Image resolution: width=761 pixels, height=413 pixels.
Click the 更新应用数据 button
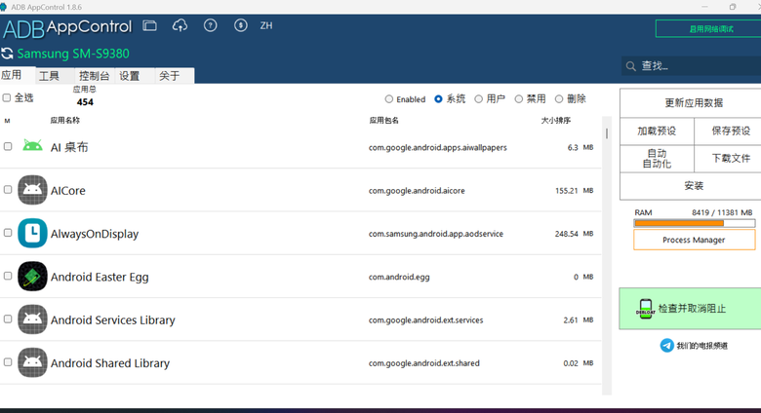click(691, 103)
